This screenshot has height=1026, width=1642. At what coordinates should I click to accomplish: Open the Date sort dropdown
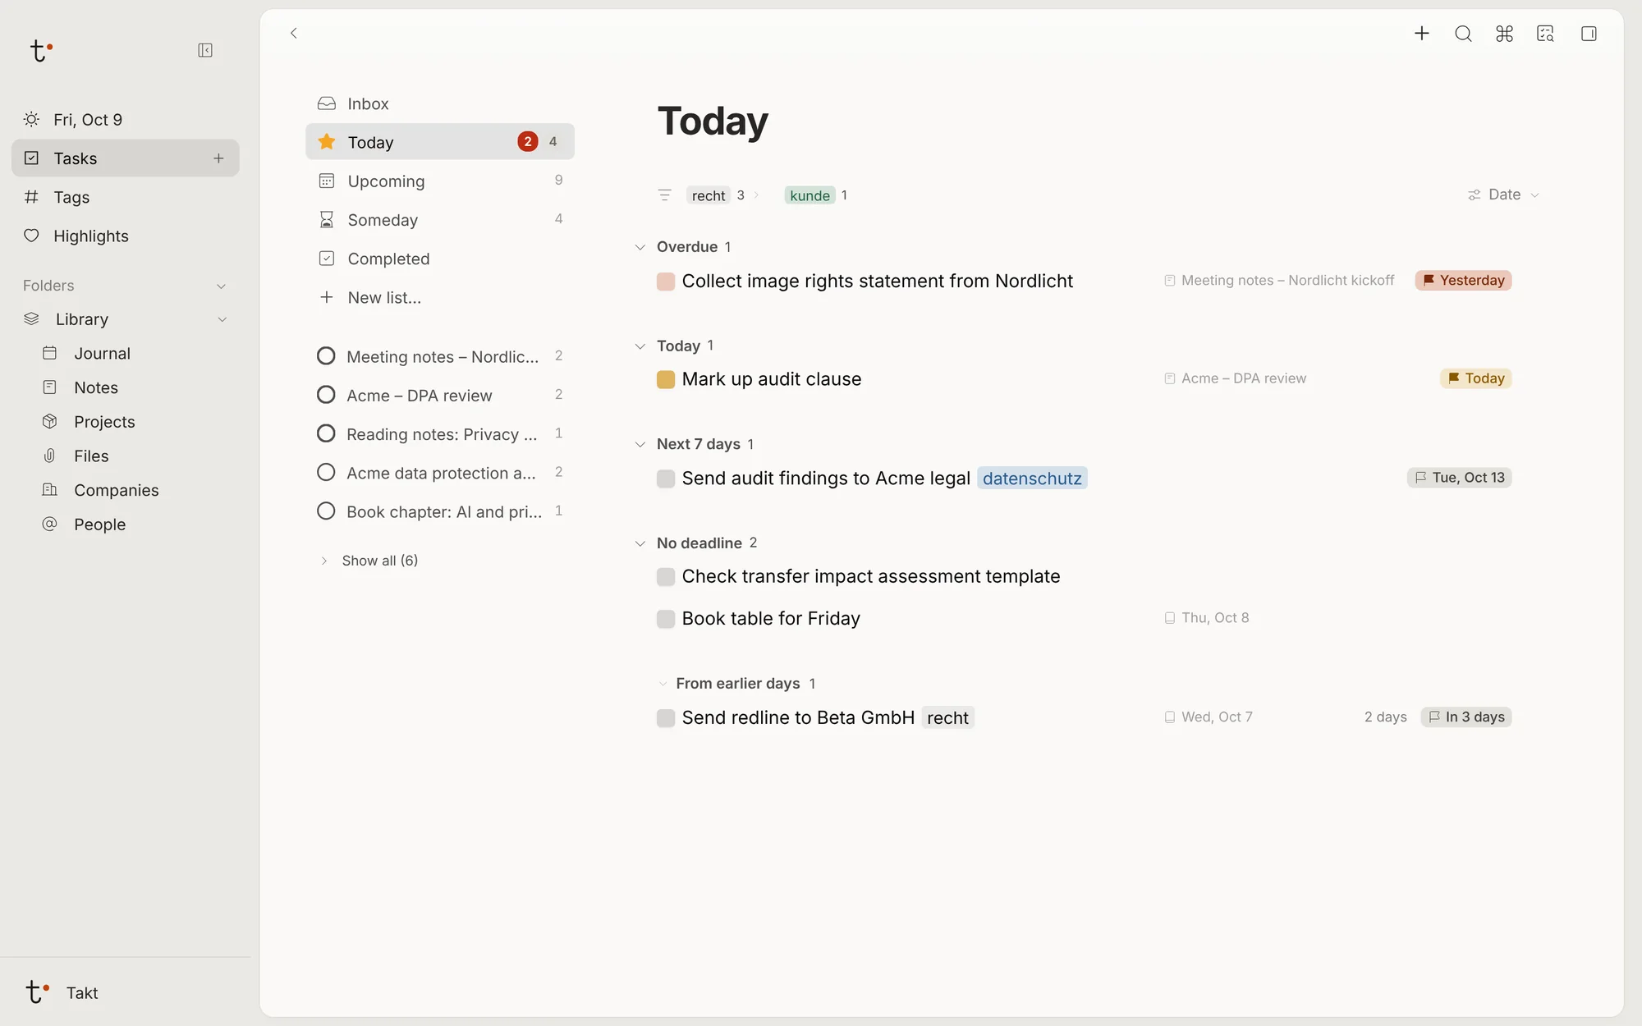tap(1504, 195)
